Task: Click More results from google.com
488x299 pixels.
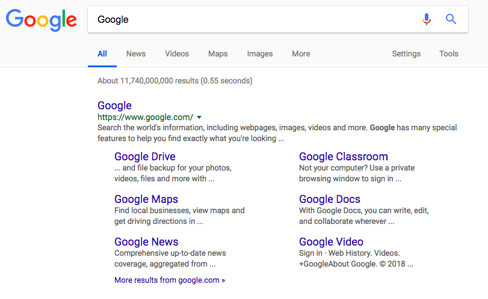Action: (169, 280)
